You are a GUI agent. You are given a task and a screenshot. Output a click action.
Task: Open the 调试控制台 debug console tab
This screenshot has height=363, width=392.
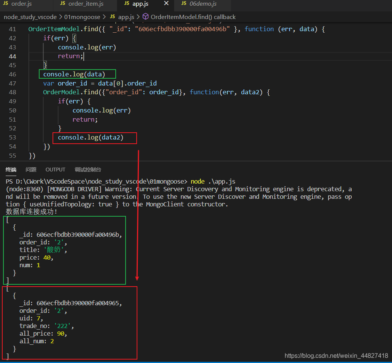[x=88, y=170]
